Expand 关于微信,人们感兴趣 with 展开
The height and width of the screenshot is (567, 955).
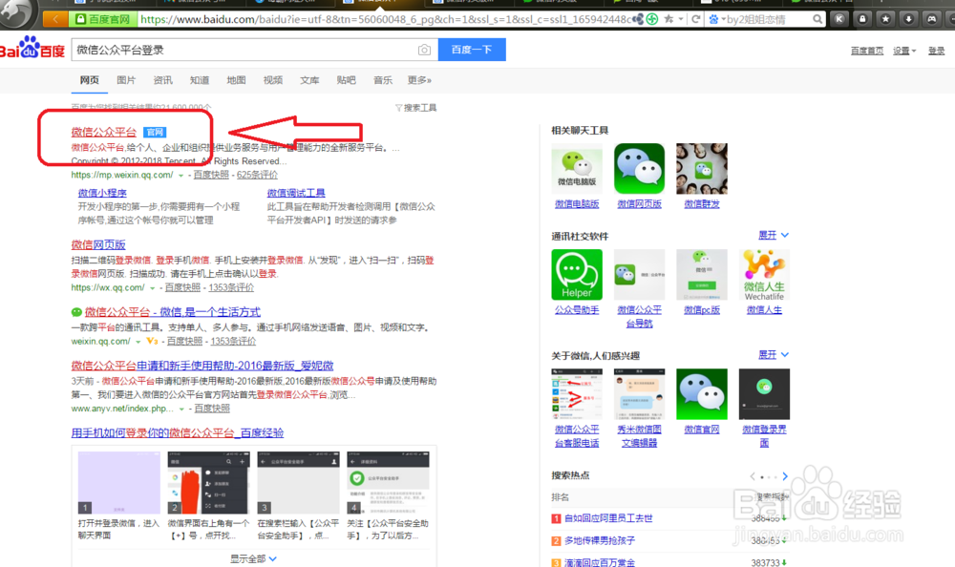pos(773,354)
